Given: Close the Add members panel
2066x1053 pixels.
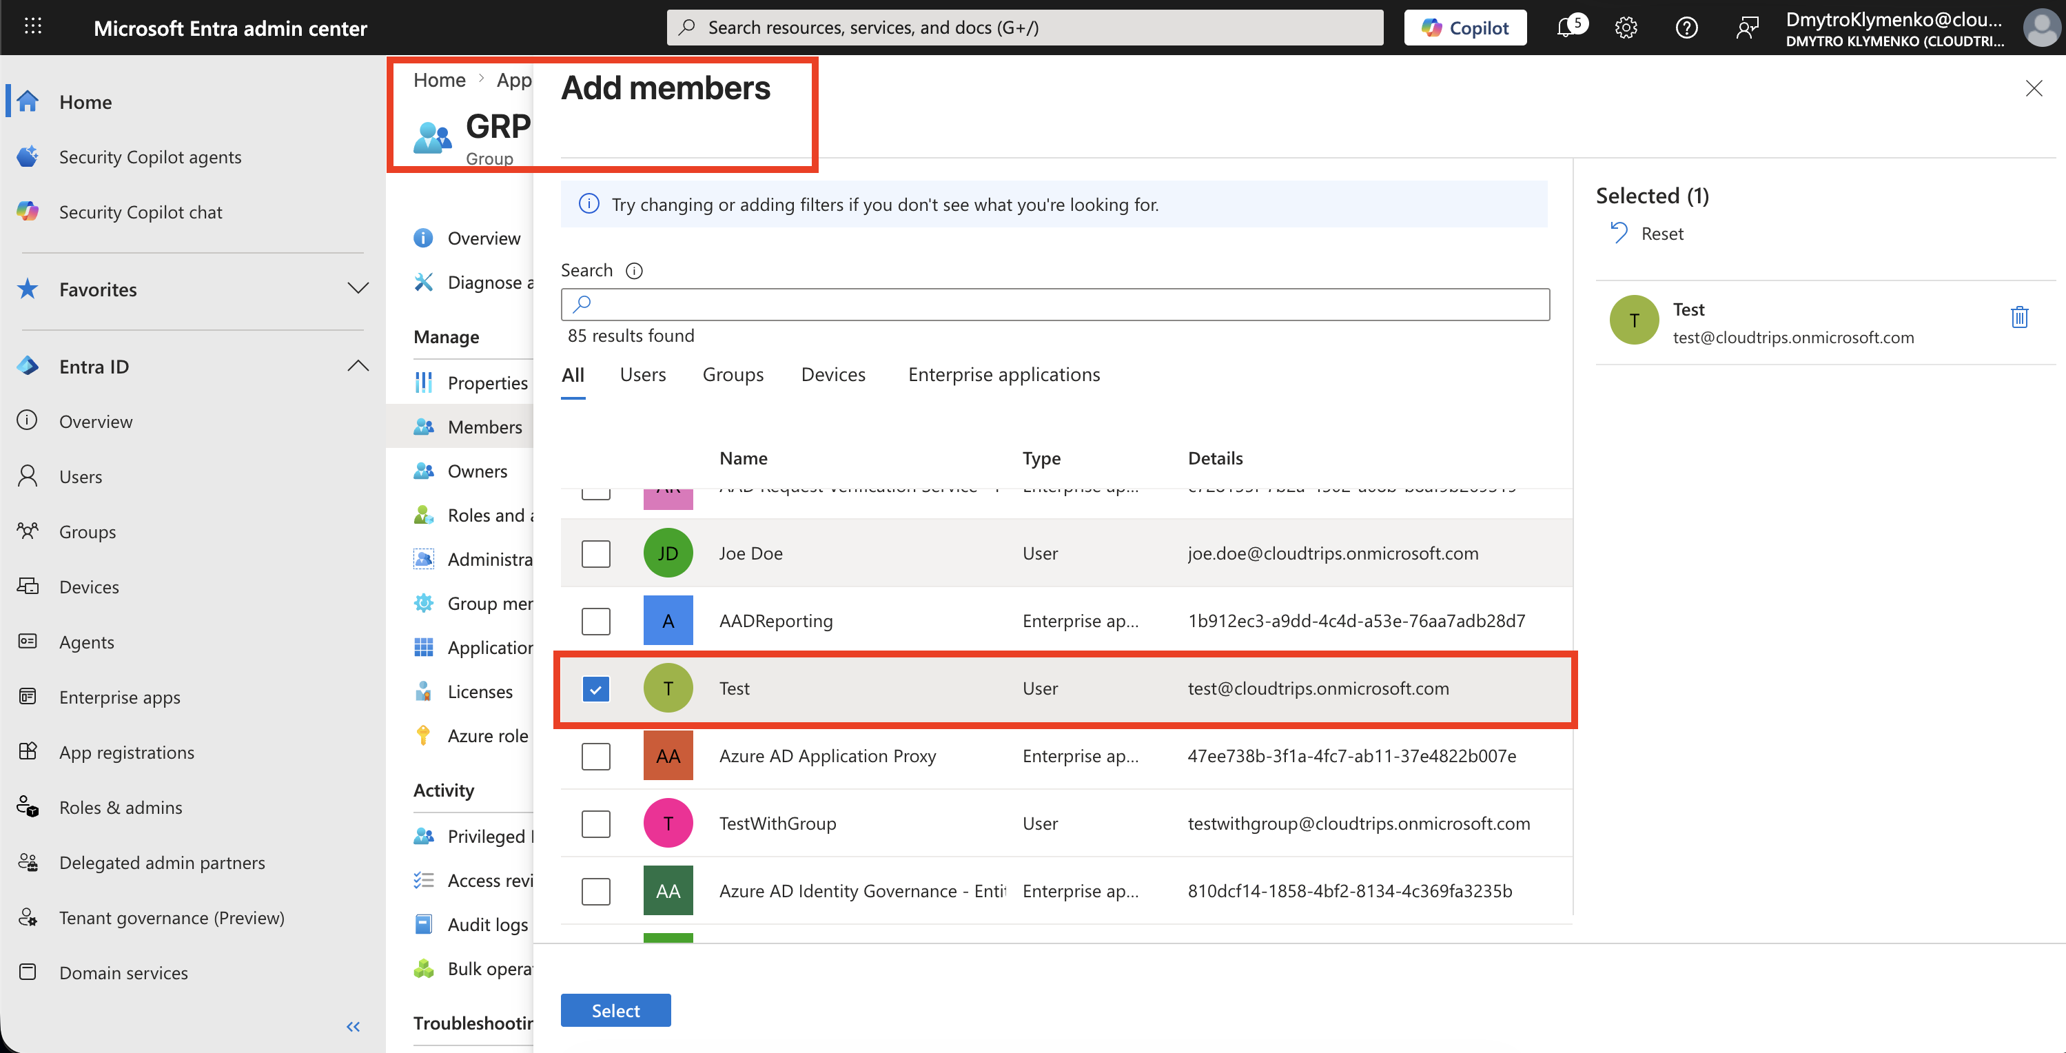Looking at the screenshot, I should point(2033,88).
